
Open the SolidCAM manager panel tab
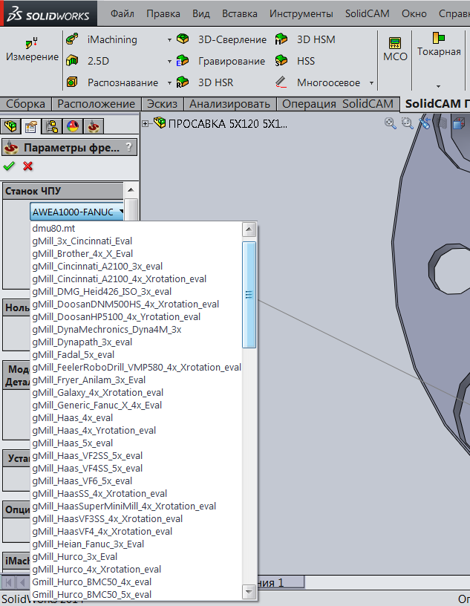[93, 126]
